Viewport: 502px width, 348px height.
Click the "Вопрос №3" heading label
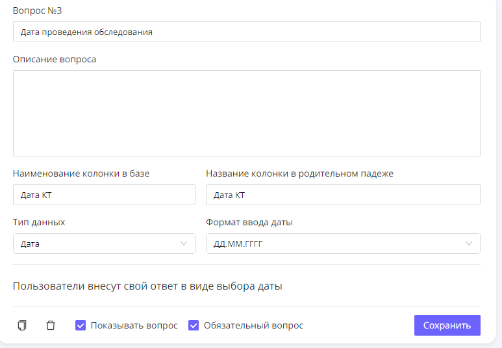[x=38, y=11]
